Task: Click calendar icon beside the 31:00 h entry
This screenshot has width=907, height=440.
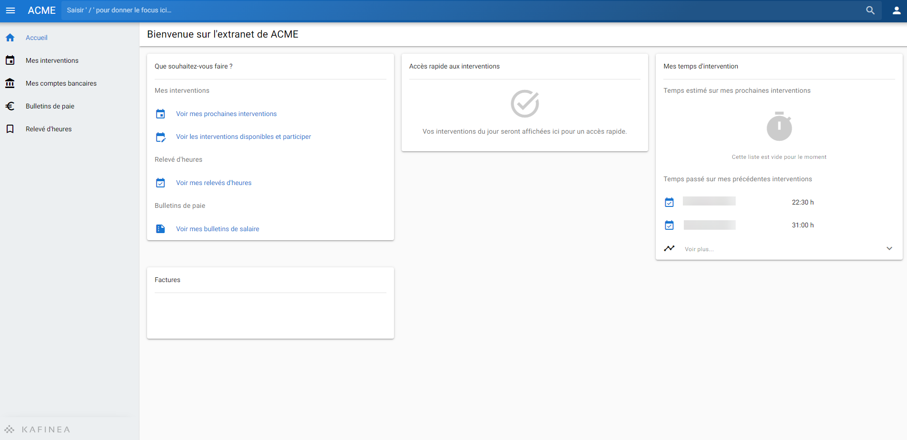Action: click(x=669, y=225)
